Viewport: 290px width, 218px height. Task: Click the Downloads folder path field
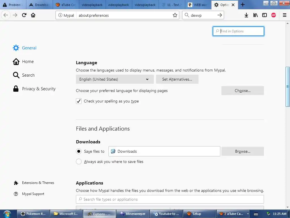(x=164, y=151)
